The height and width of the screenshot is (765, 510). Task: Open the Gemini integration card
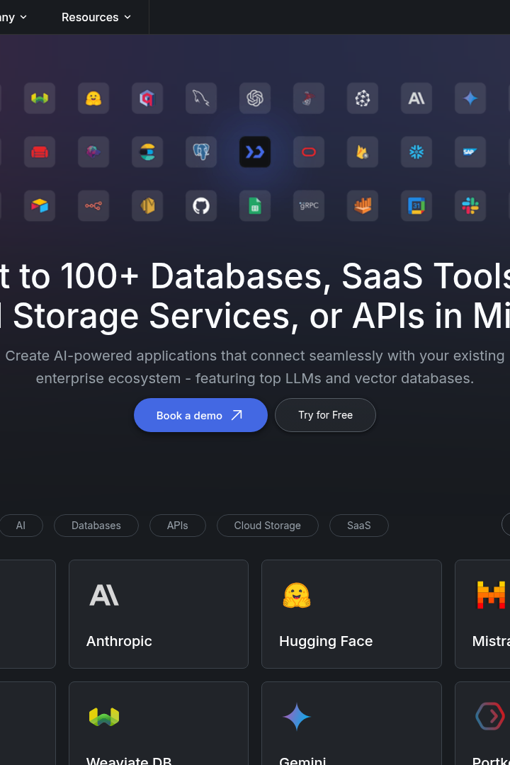click(x=351, y=723)
